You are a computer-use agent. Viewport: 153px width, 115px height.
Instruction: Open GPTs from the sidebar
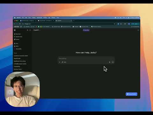16,46
